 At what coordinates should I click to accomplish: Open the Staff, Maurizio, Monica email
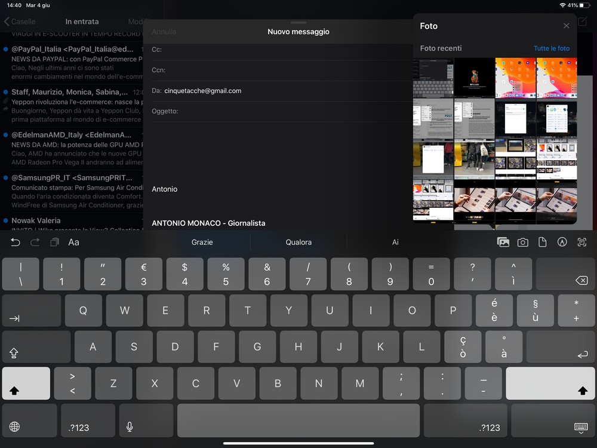[x=72, y=106]
